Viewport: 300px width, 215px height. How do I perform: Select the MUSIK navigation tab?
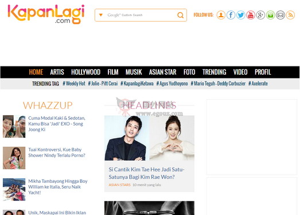[134, 72]
